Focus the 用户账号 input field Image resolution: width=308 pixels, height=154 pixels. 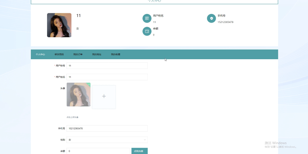coord(107,66)
